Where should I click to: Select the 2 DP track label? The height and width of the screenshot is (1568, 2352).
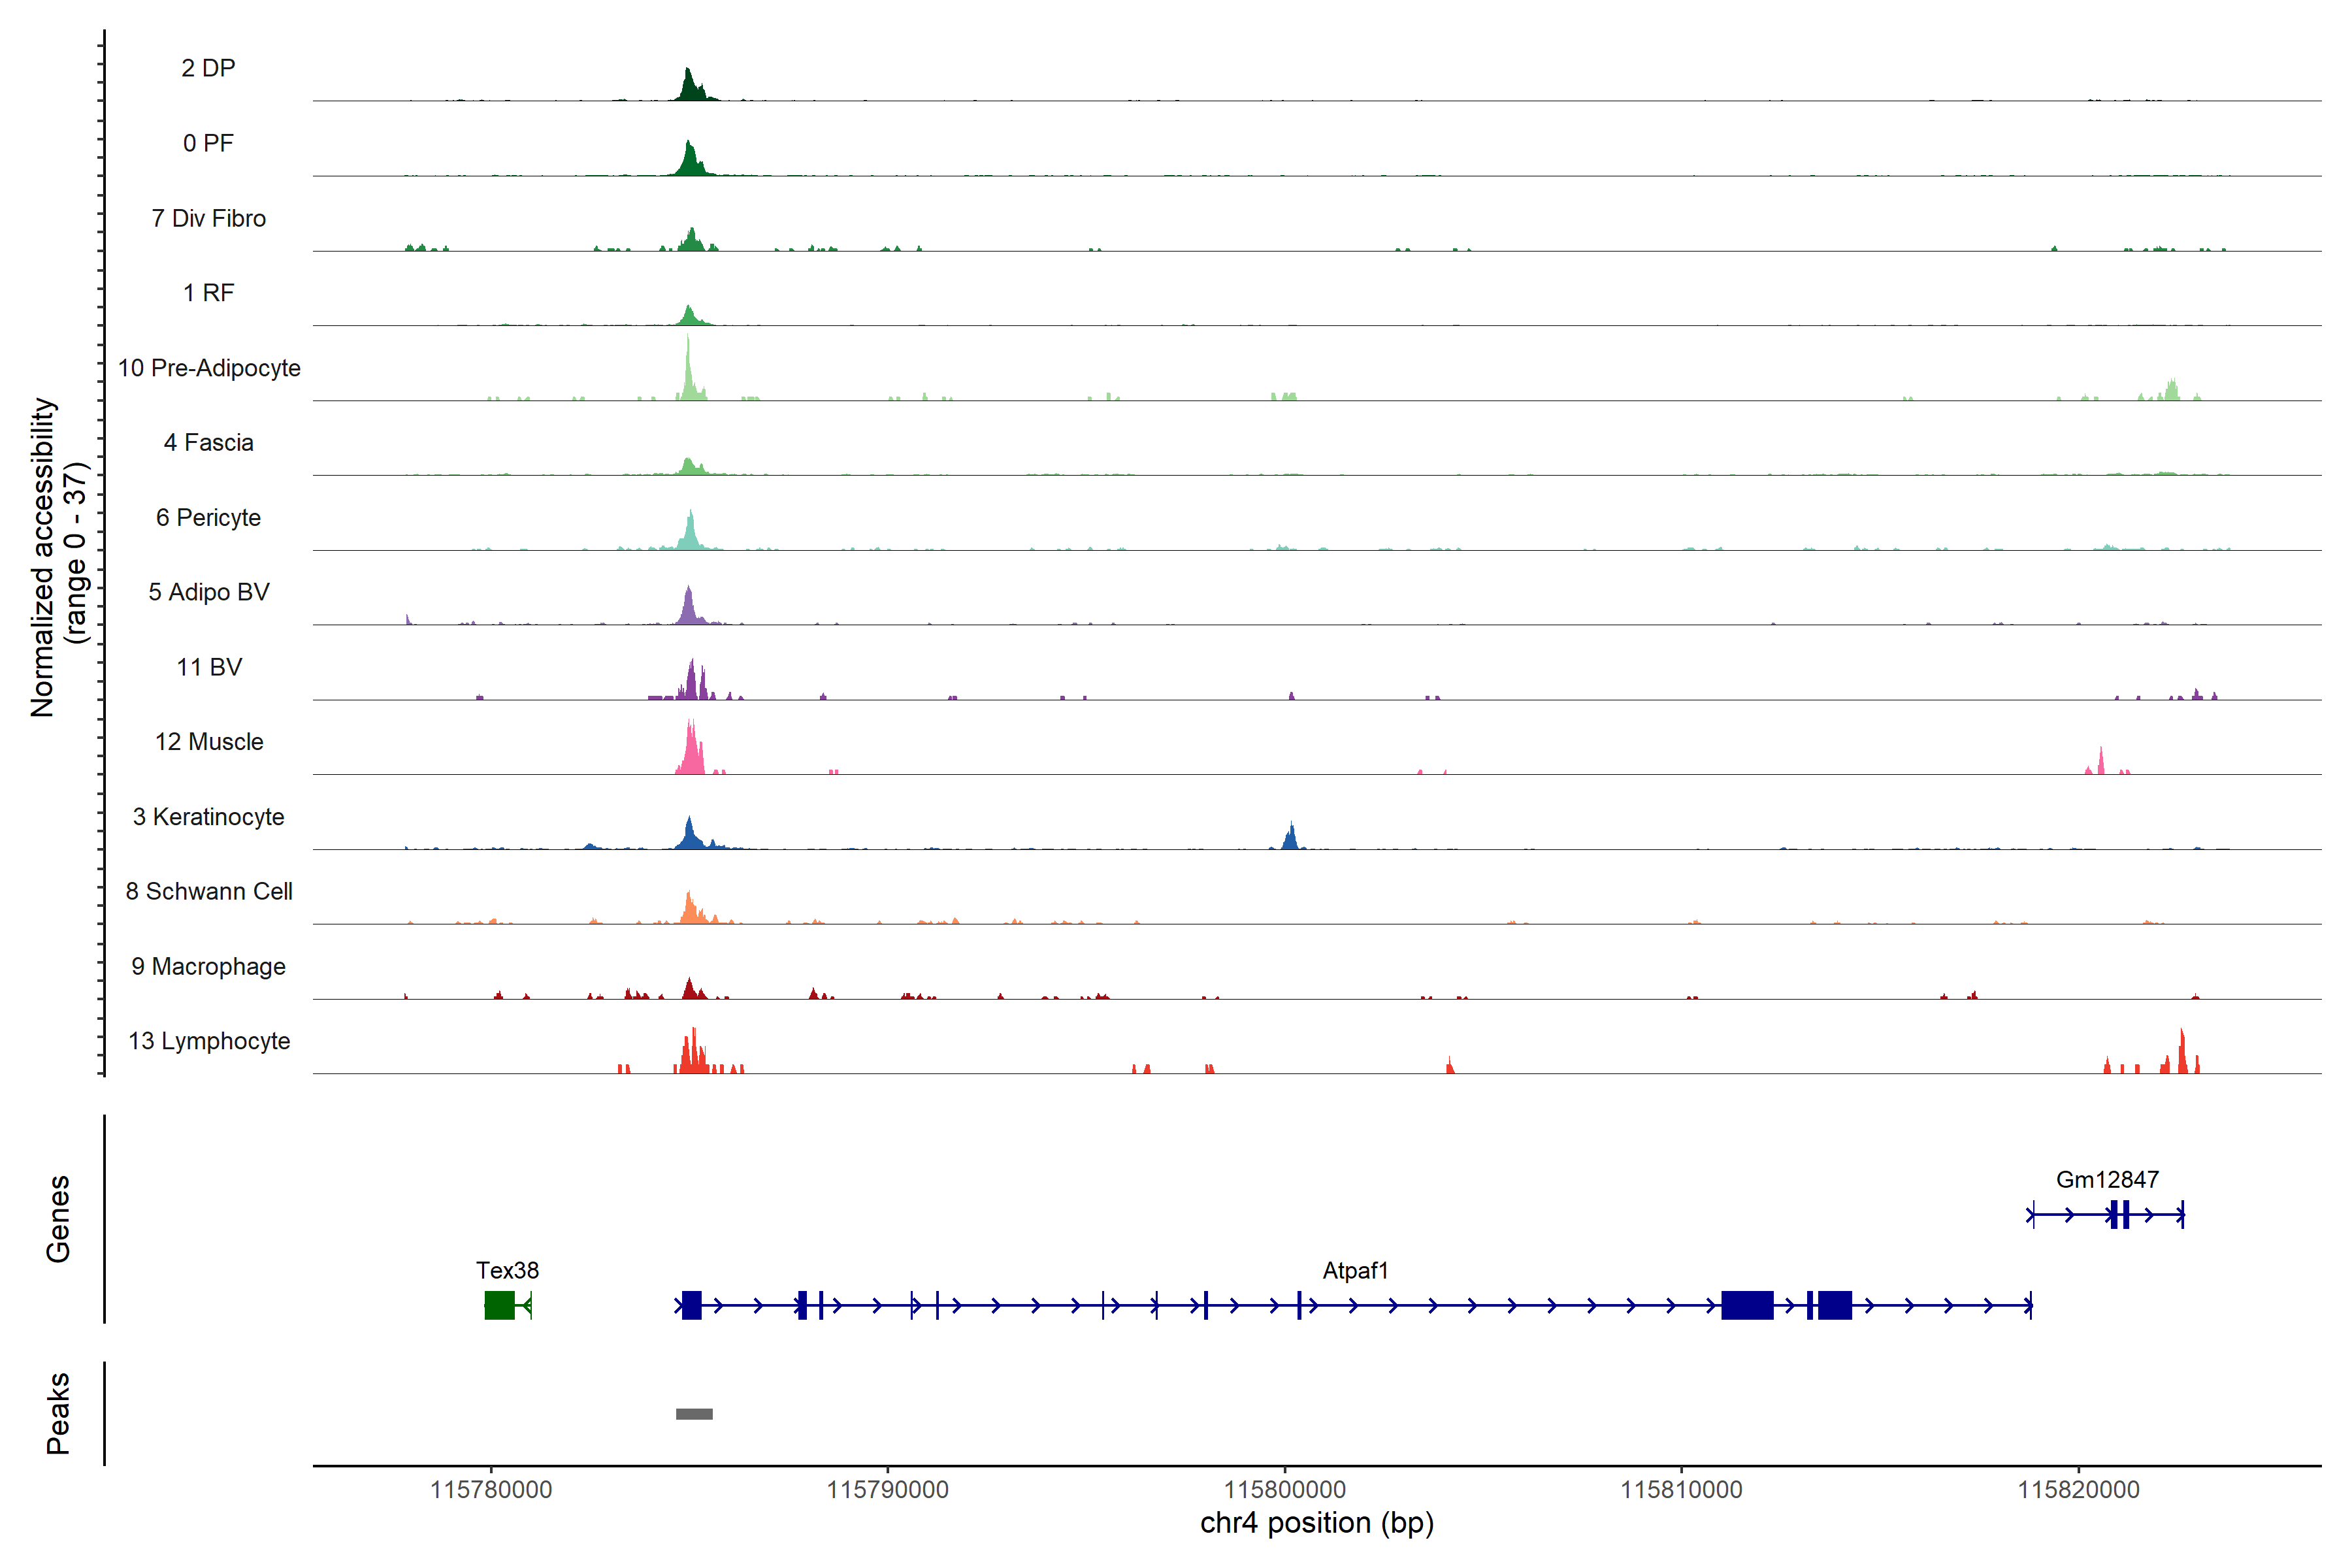tap(208, 68)
